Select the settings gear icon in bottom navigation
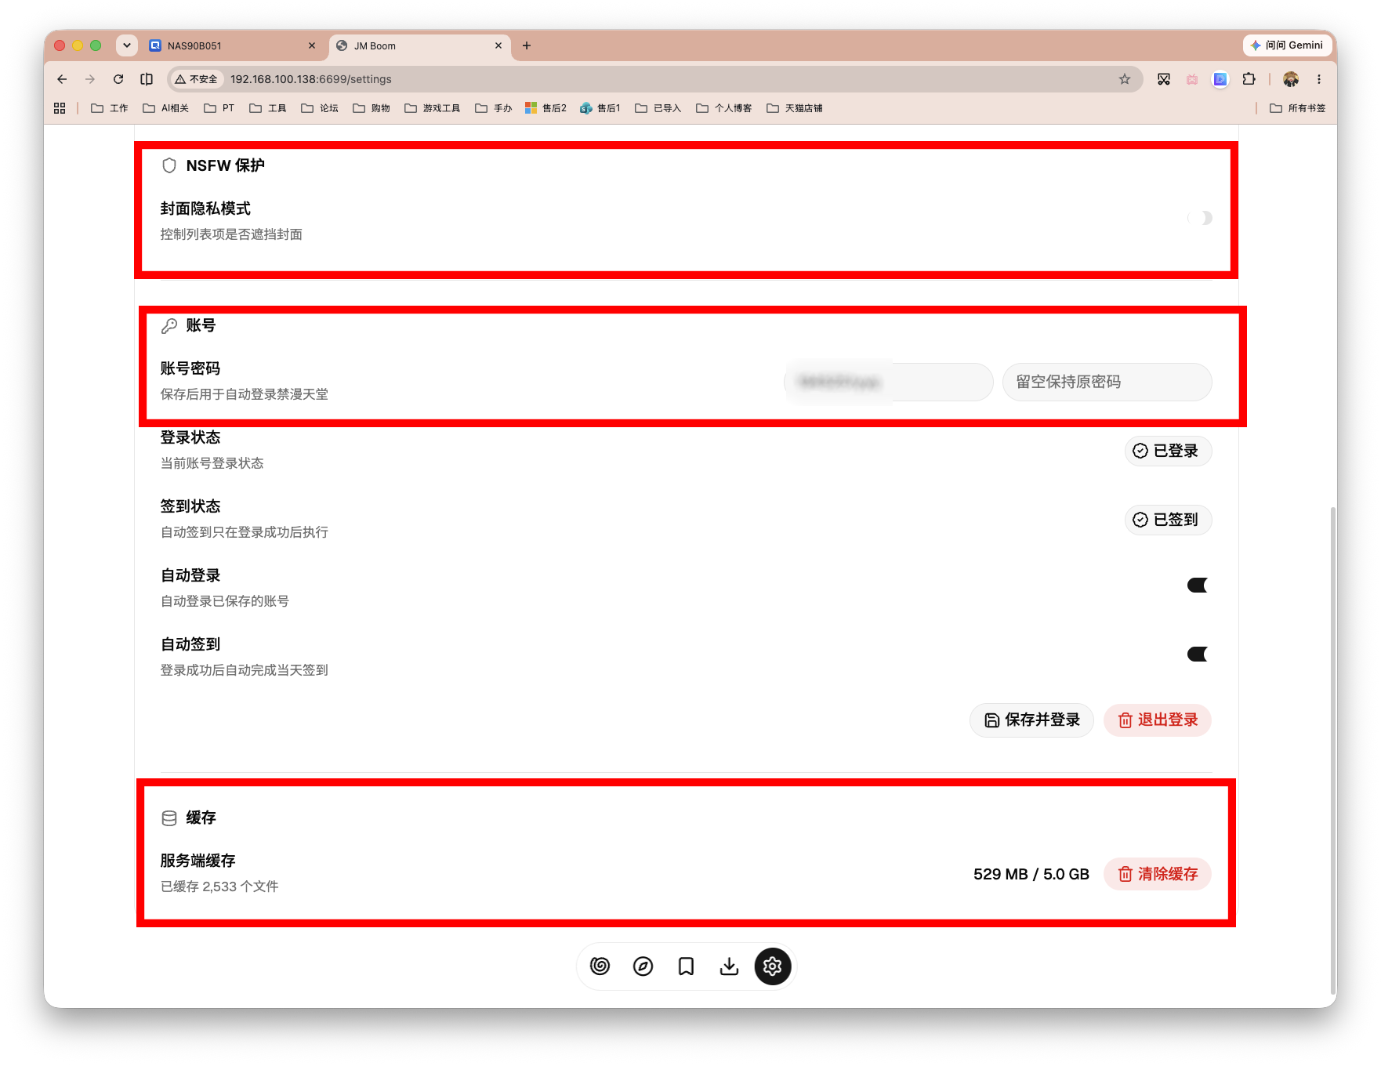Image resolution: width=1381 pixels, height=1066 pixels. (x=773, y=966)
